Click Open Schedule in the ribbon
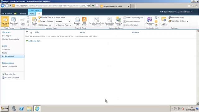199x112 pixels. (131, 25)
